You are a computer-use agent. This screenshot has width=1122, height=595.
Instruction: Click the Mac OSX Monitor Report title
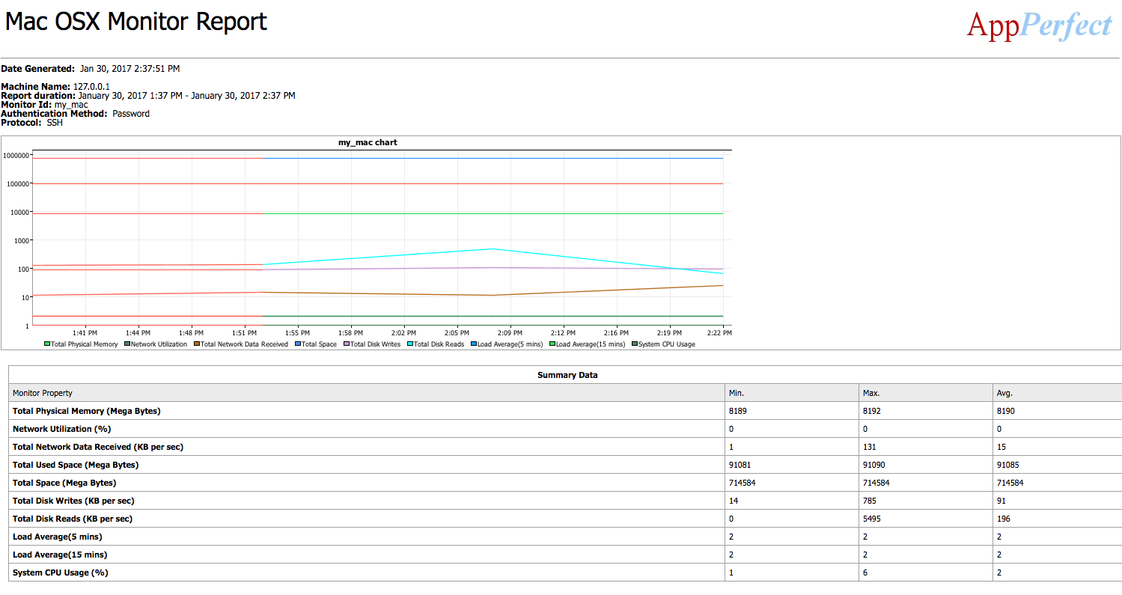pyautogui.click(x=135, y=22)
